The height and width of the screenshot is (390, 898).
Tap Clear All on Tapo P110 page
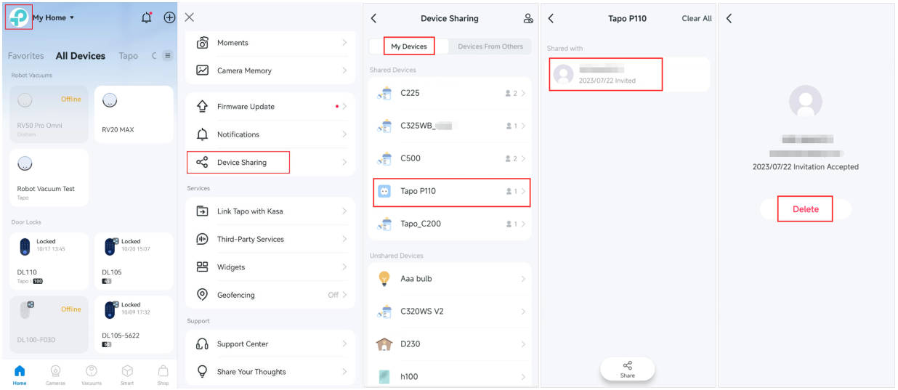696,19
